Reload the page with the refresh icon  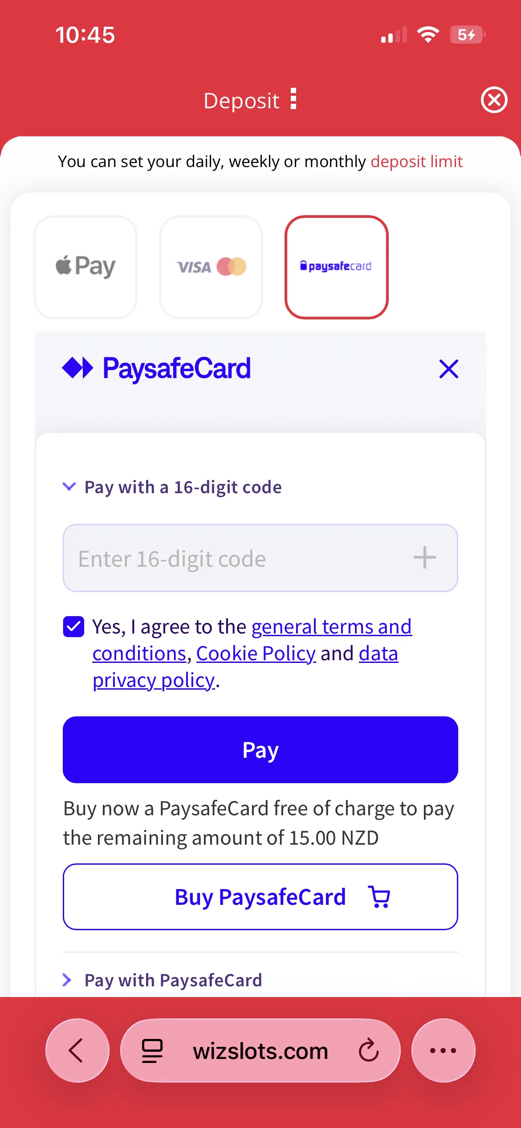point(369,1050)
